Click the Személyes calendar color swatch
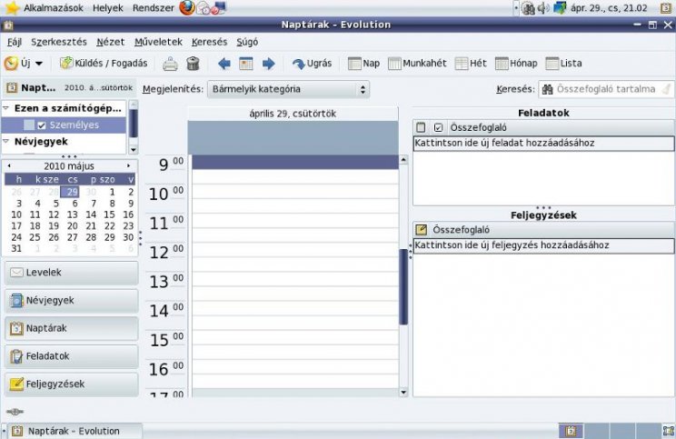Image resolution: width=676 pixels, height=439 pixels. point(29,125)
